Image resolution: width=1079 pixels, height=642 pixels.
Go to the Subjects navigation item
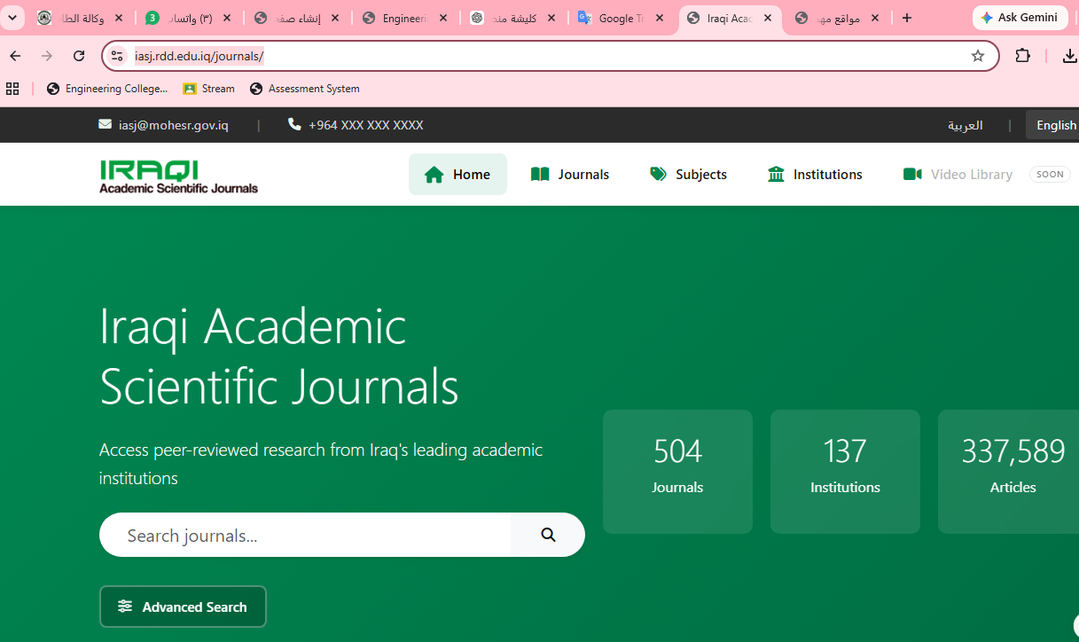(x=688, y=174)
